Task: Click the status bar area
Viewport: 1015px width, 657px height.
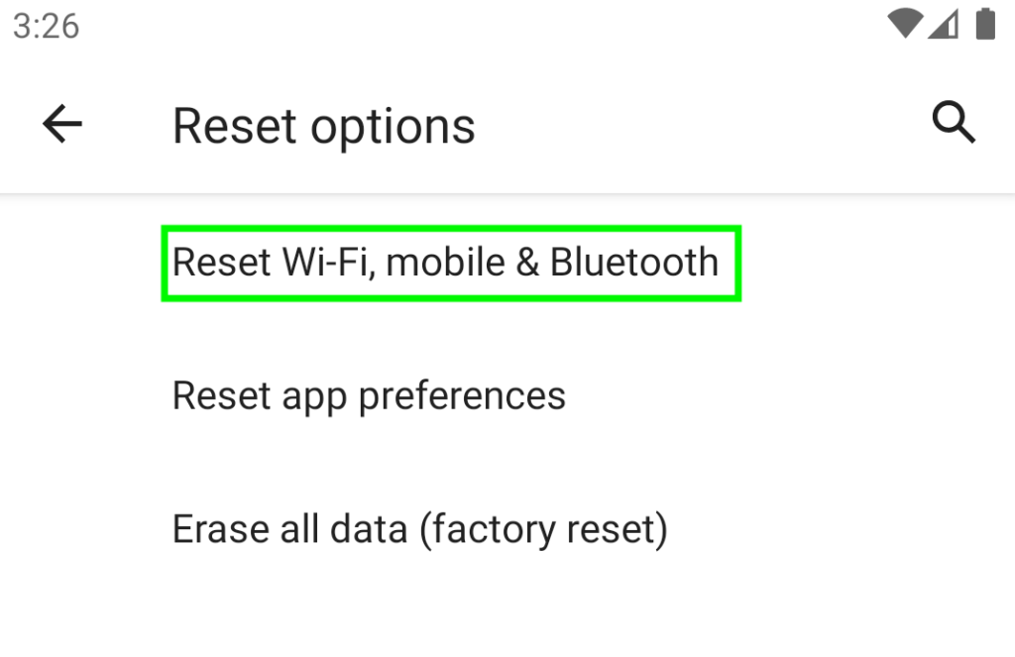Action: 507,25
